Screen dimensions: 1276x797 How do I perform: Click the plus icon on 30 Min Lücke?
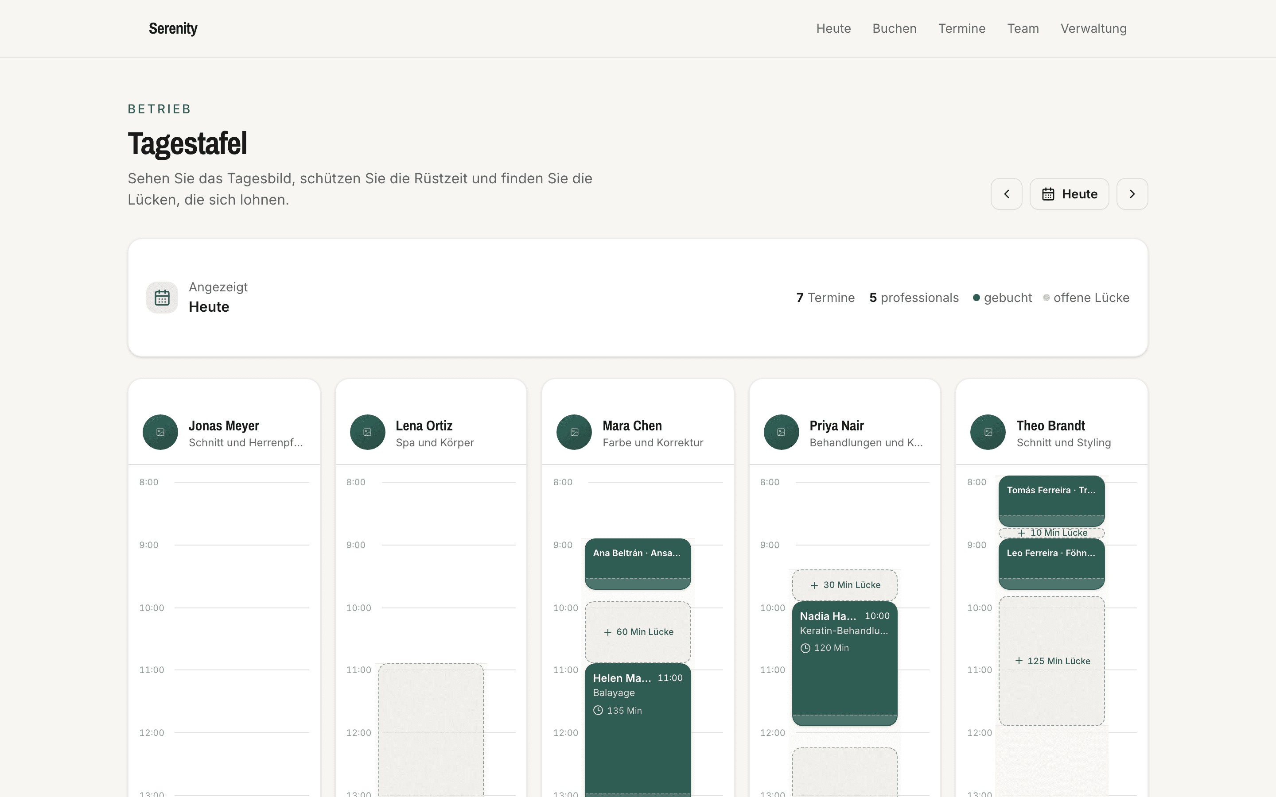[x=814, y=585]
